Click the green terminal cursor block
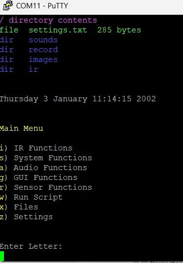183x263 pixels. click(x=2, y=256)
